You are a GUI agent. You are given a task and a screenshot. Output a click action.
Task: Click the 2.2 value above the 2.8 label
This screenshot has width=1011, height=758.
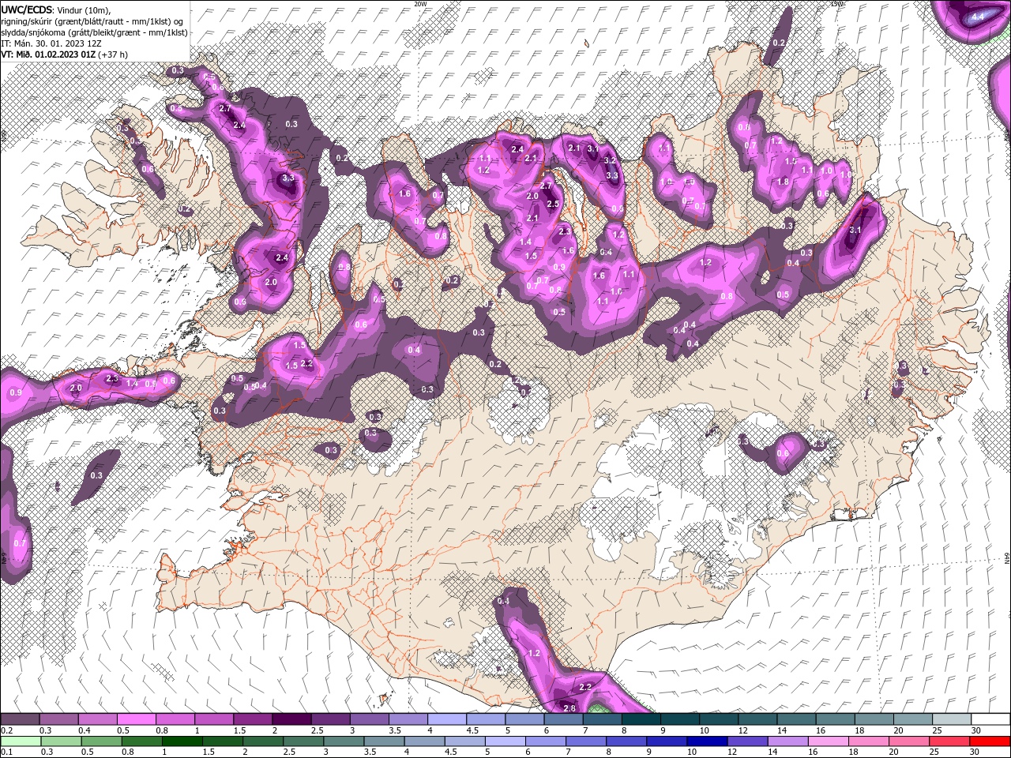pos(585,688)
